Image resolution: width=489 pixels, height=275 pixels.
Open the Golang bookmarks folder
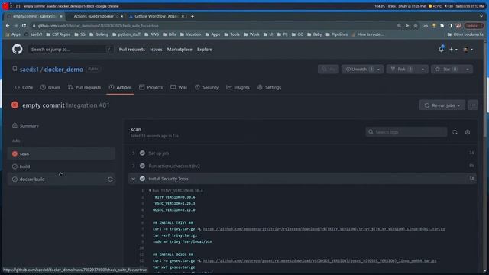pos(99,34)
